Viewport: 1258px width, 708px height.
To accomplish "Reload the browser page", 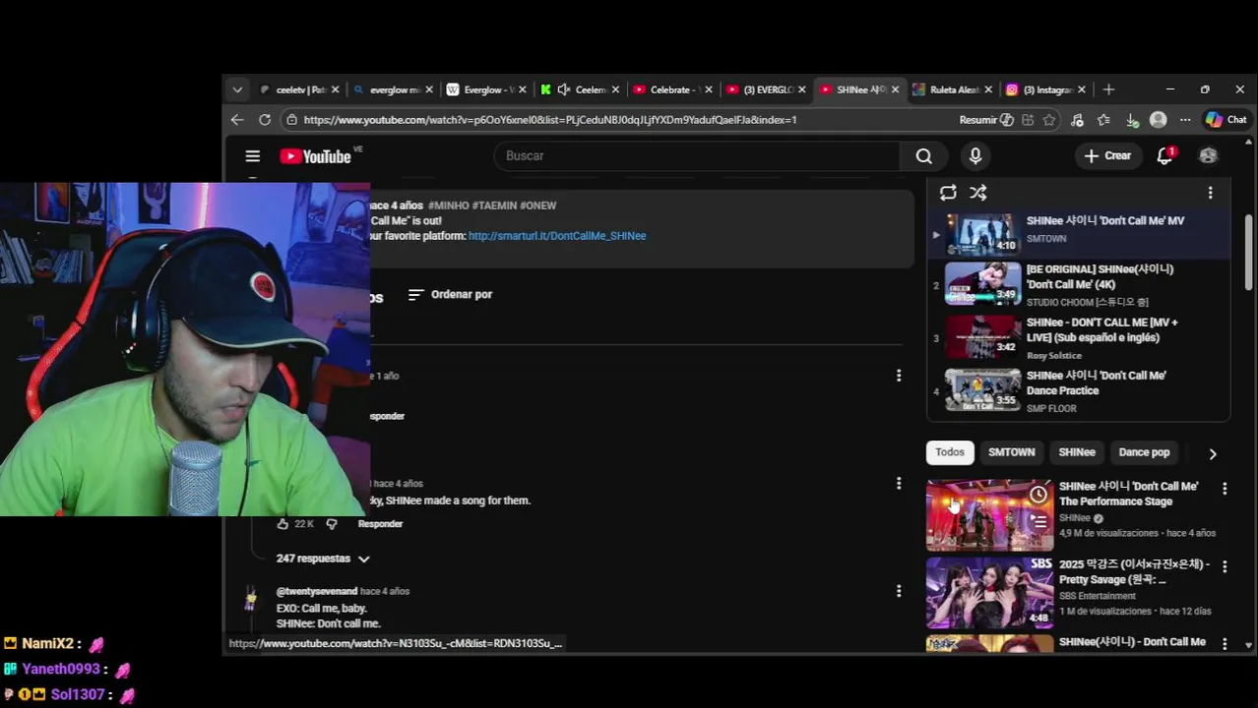I will (265, 120).
